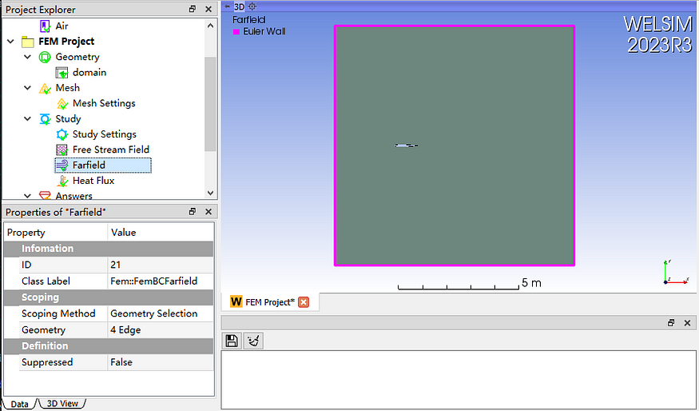Float the Project Explorer panel
This screenshot has width=699, height=411.
click(193, 9)
